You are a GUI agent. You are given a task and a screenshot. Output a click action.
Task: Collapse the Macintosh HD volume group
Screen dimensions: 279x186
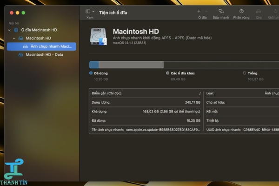click(x=14, y=38)
